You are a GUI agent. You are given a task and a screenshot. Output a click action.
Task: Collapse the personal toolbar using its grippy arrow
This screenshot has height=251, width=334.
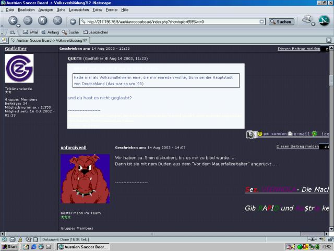pos(2,32)
